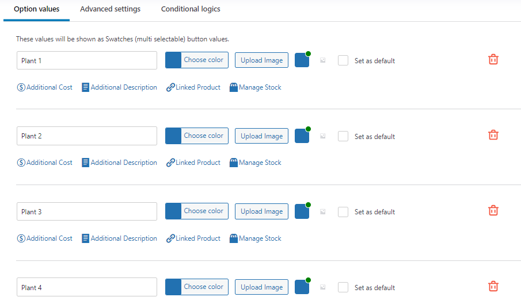Choose color for Plant 1
Image resolution: width=521 pixels, height=297 pixels.
tap(197, 60)
